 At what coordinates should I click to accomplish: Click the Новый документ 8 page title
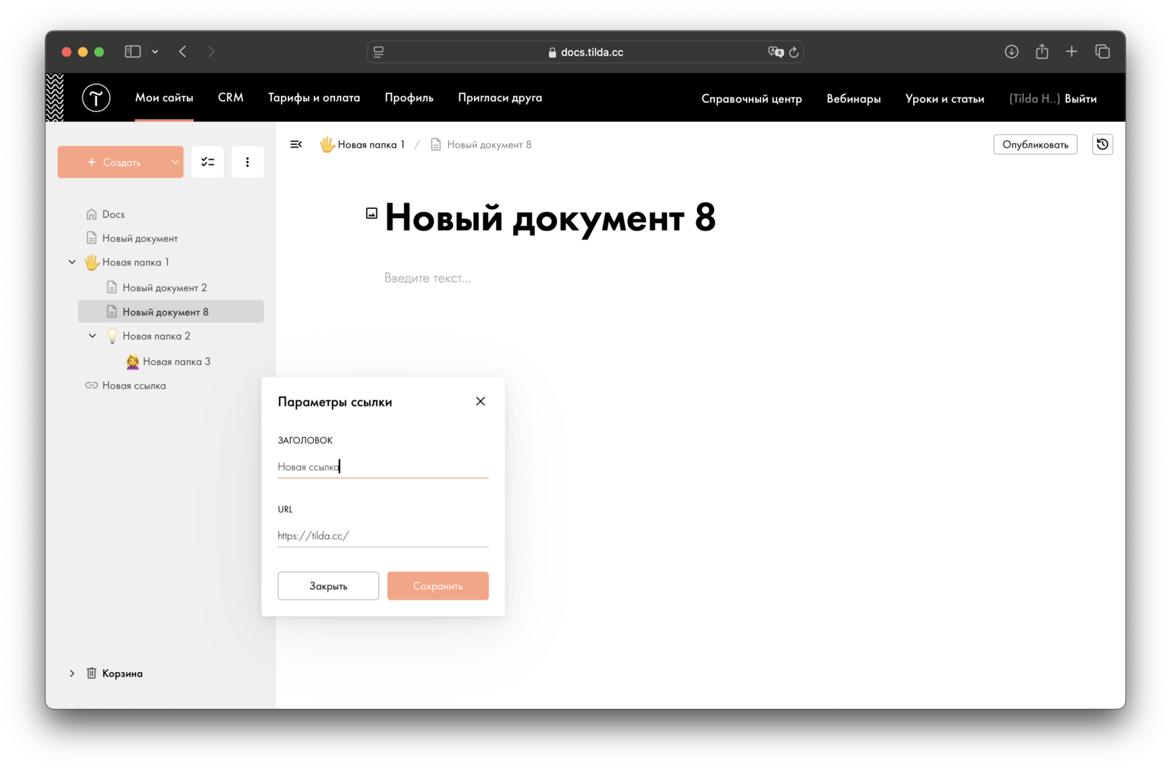(x=550, y=218)
